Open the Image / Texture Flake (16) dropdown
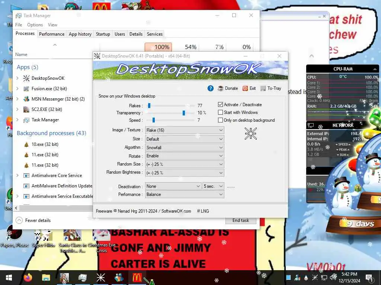The image size is (381, 285). pos(185,130)
